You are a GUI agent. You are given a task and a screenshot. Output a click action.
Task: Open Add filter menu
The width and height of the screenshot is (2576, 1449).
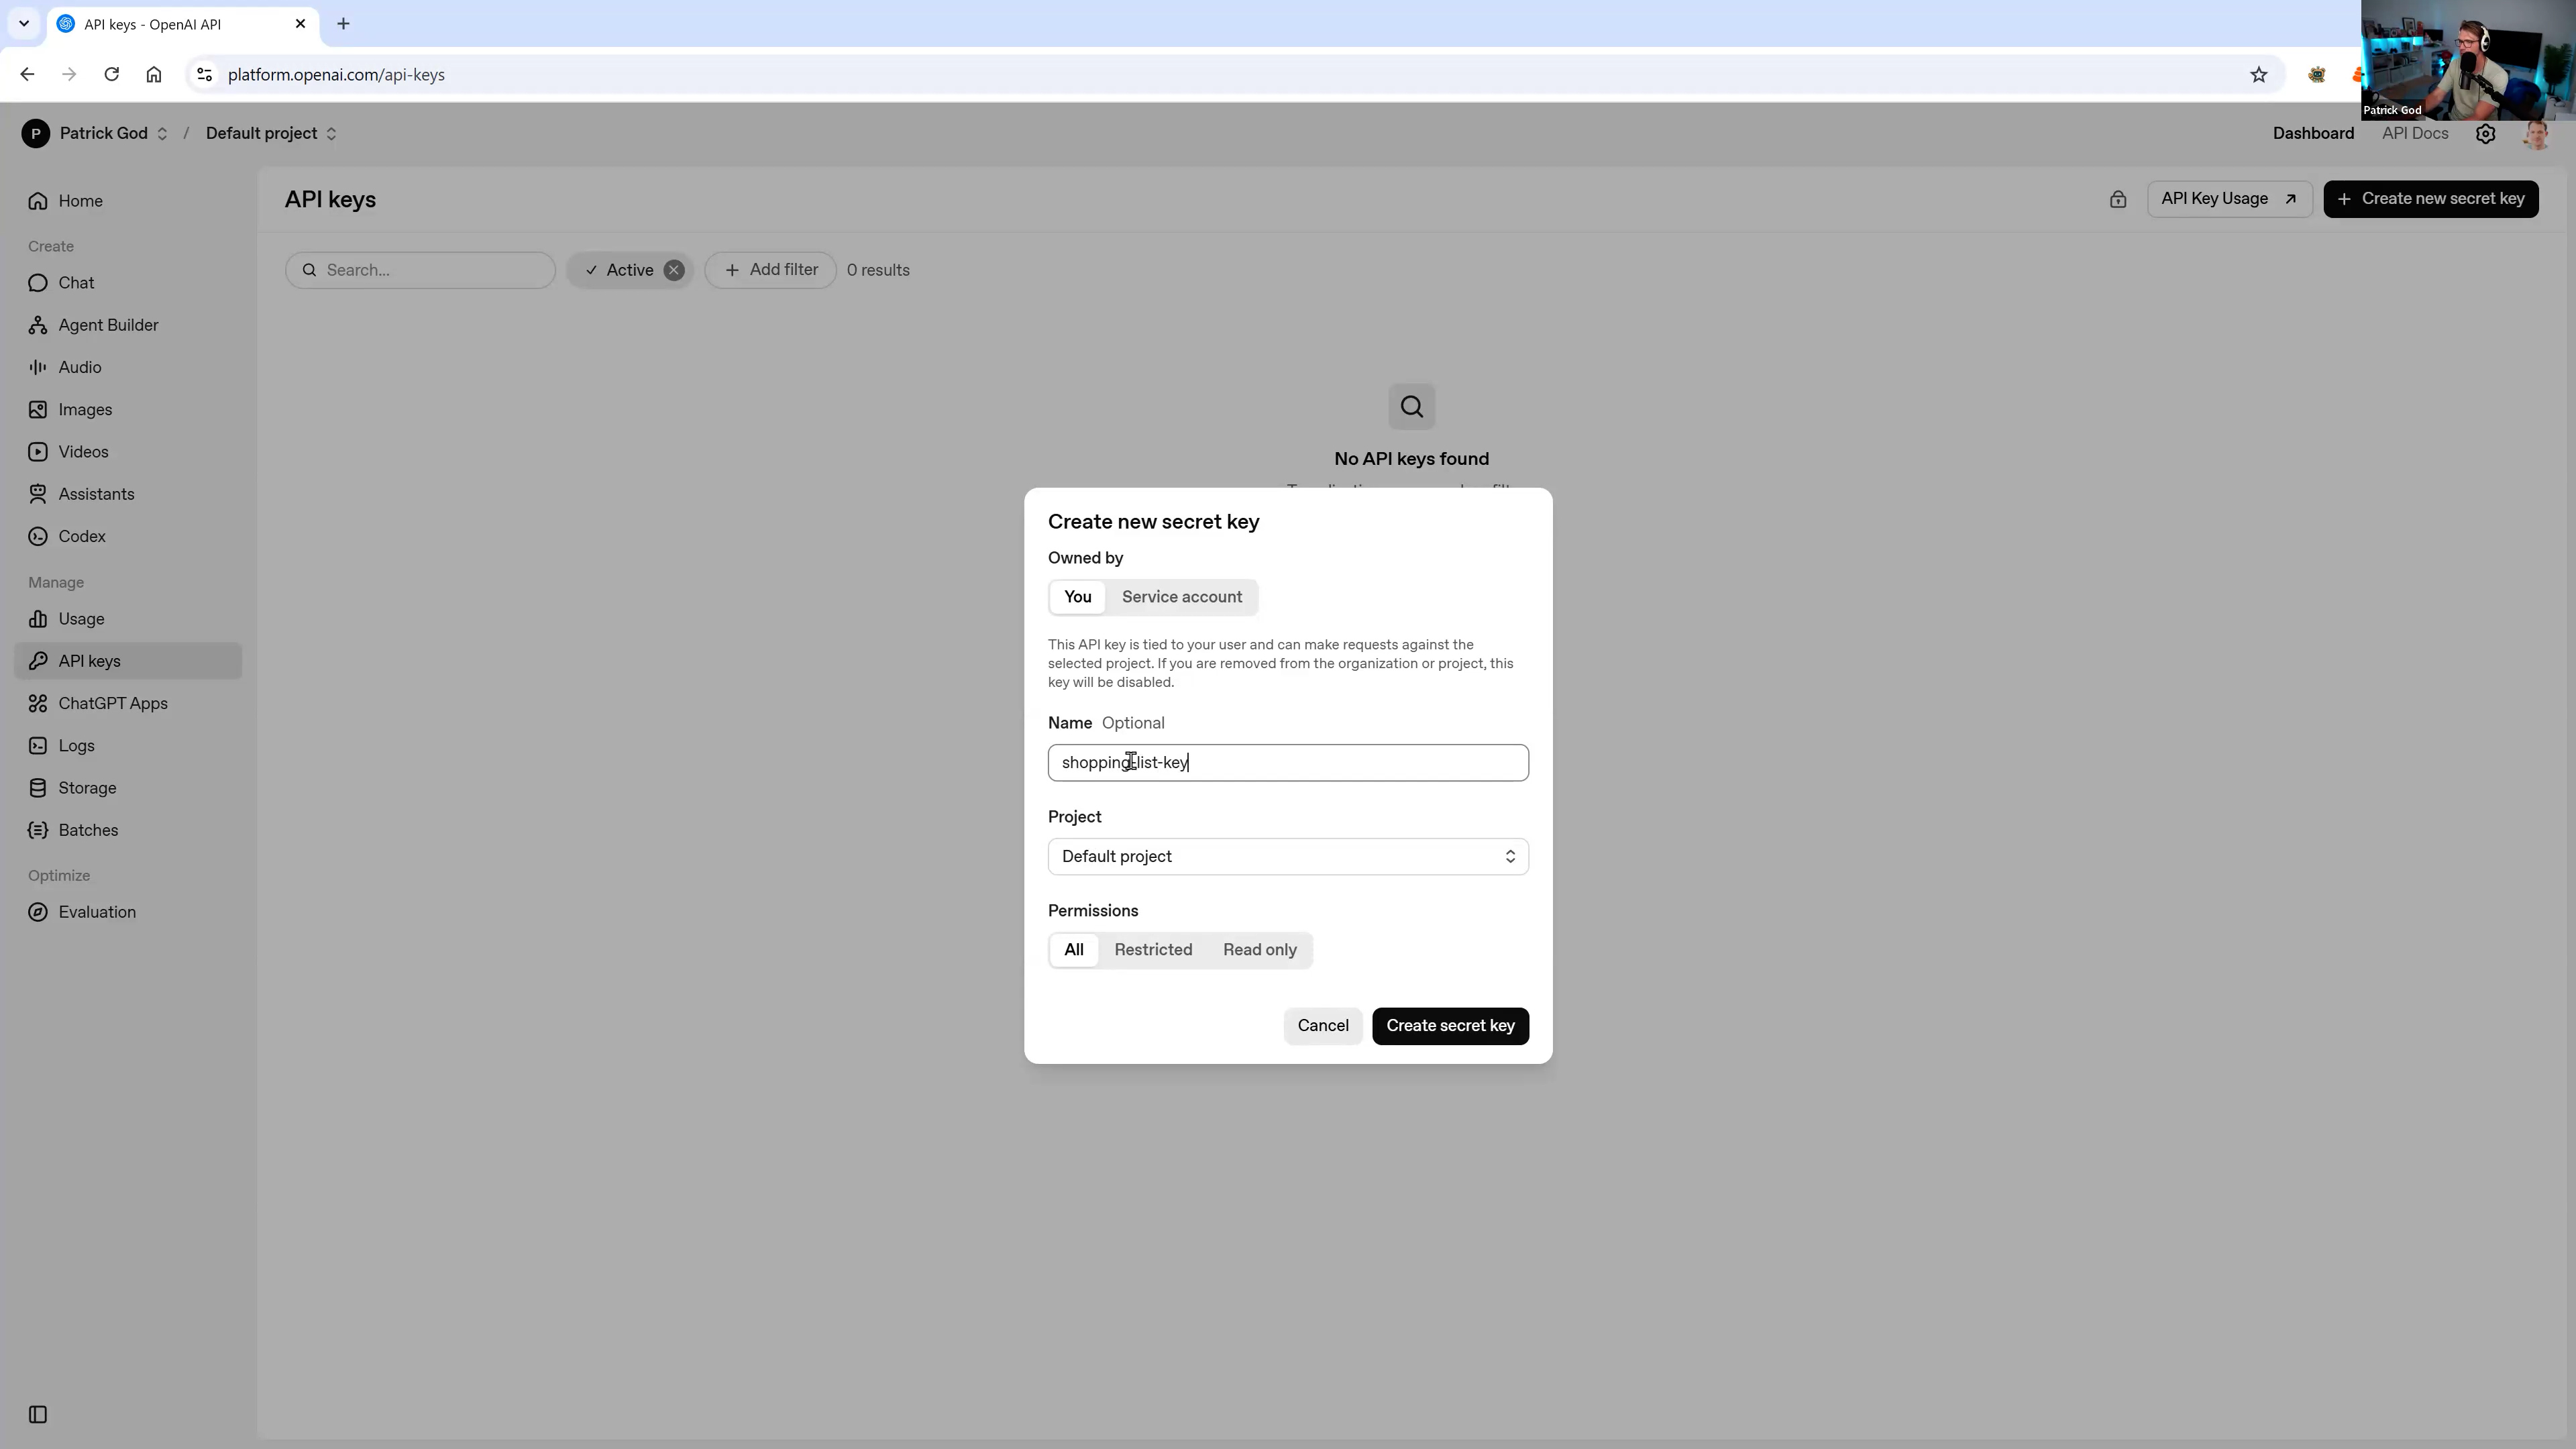click(771, 270)
